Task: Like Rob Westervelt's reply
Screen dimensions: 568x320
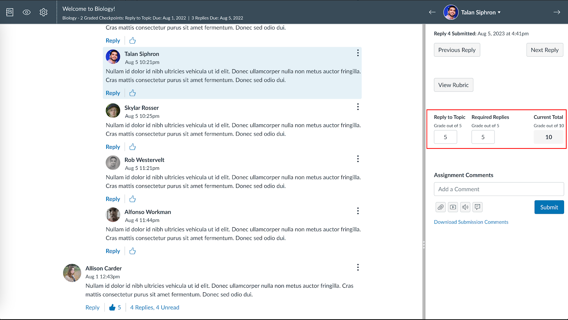Action: coord(132,199)
